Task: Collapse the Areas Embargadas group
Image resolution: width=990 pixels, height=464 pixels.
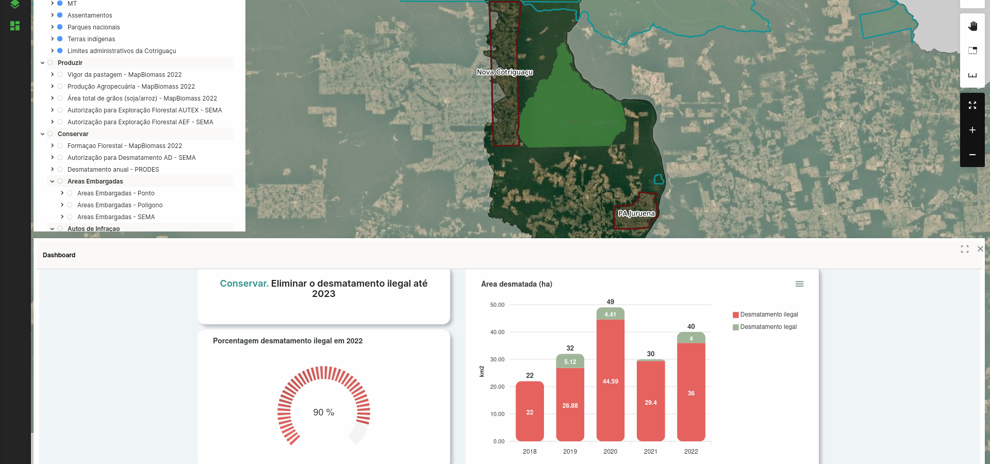Action: click(x=52, y=181)
